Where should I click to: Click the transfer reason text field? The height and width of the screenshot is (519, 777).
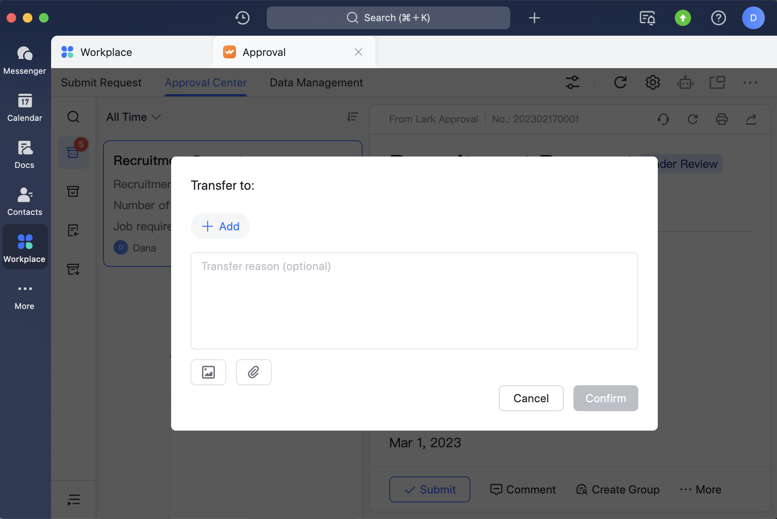(x=414, y=300)
